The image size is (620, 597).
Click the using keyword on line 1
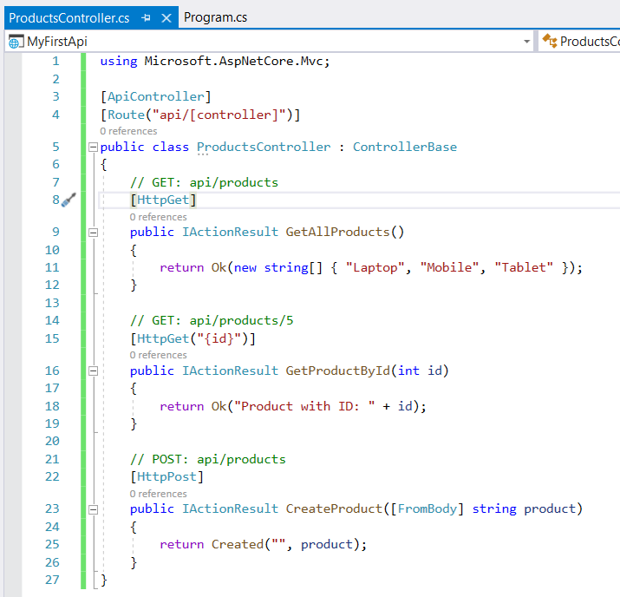tap(119, 62)
